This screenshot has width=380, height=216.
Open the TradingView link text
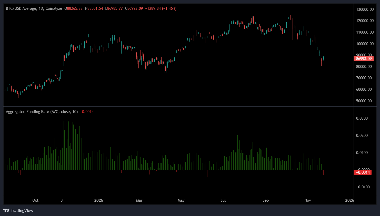click(x=22, y=211)
